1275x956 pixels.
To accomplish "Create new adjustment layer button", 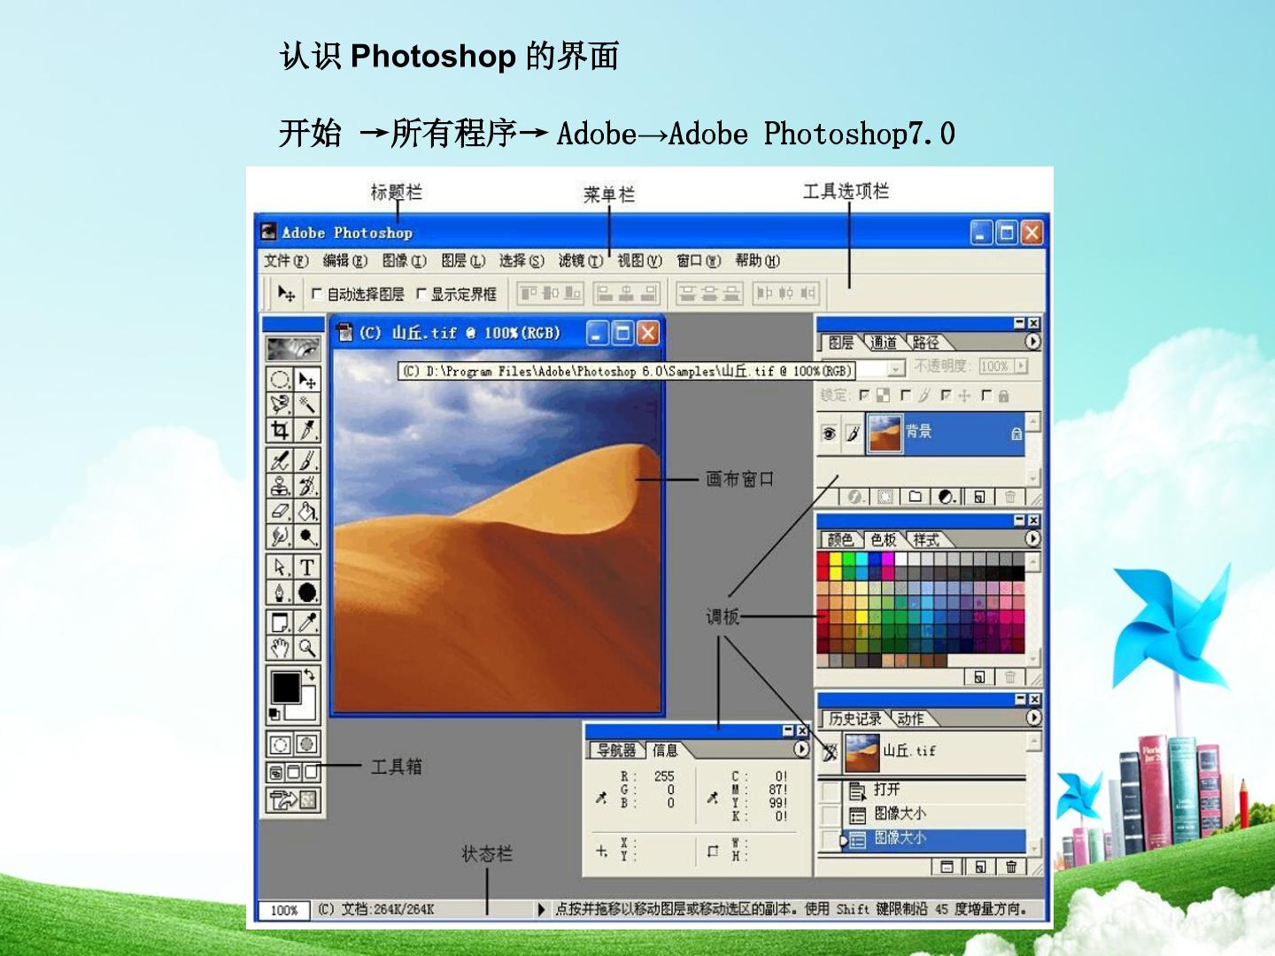I will click(x=947, y=497).
